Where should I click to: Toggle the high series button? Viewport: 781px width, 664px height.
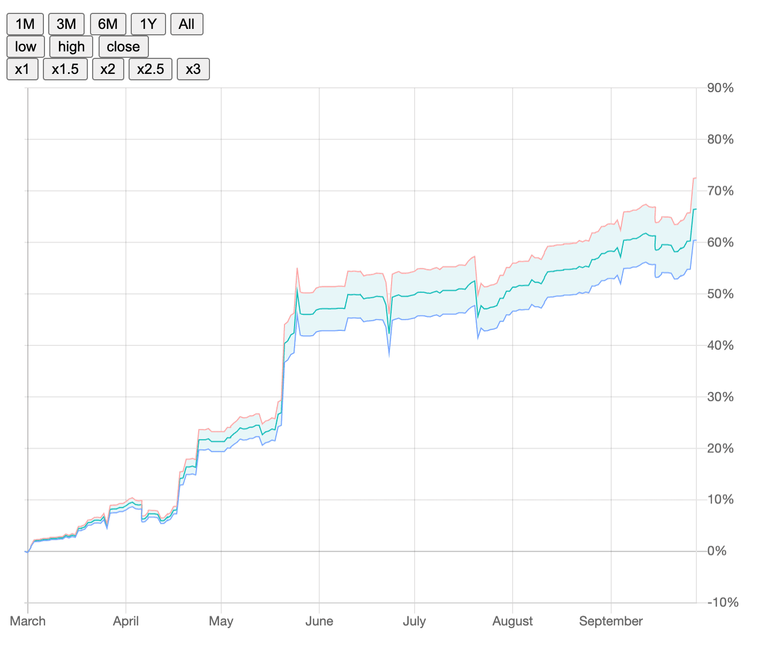coord(71,47)
